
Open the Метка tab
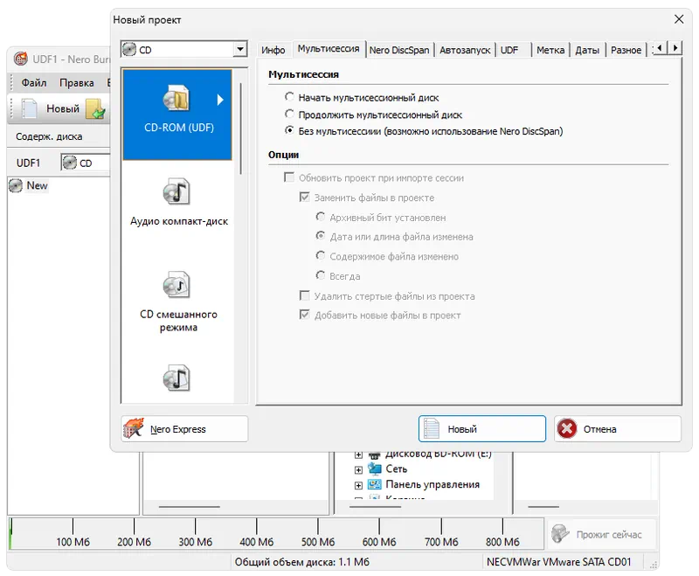pyautogui.click(x=550, y=50)
